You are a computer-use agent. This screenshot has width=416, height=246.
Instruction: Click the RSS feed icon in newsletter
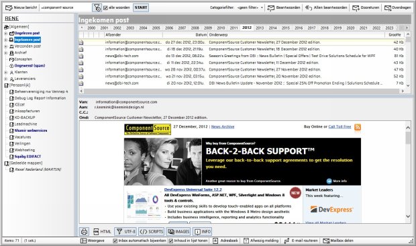coord(358,127)
